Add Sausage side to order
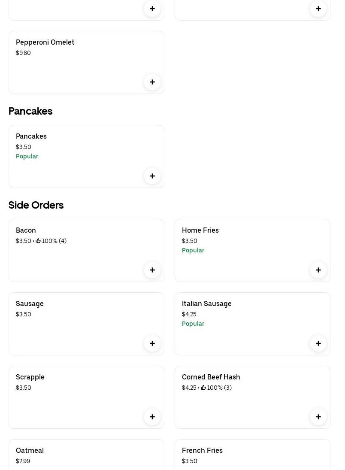The height and width of the screenshot is (470, 345). coord(152,343)
